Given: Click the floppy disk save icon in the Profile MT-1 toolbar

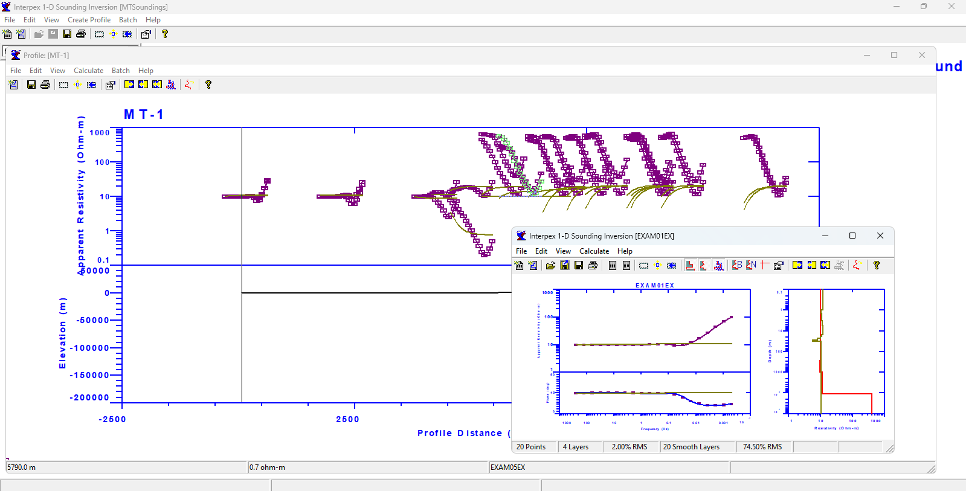Looking at the screenshot, I should [x=31, y=85].
